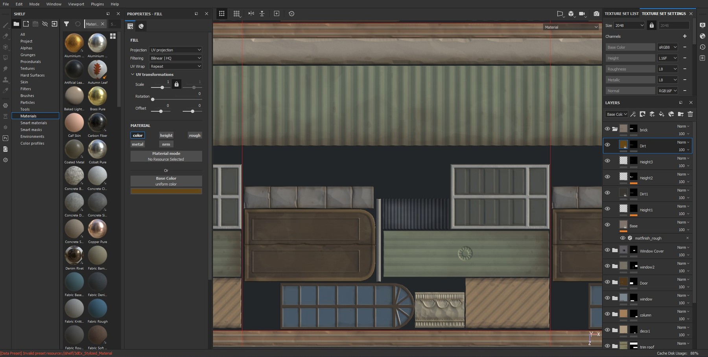The width and height of the screenshot is (708, 357).
Task: Click the Rotation slider
Action: click(x=176, y=99)
